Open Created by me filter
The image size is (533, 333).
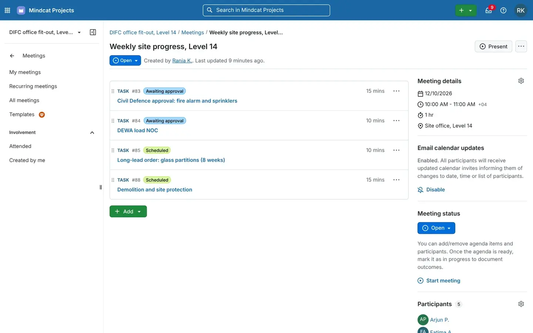click(x=27, y=160)
